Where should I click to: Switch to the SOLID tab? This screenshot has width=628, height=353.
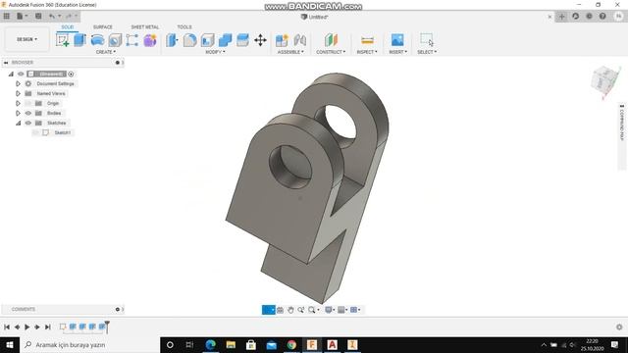pyautogui.click(x=68, y=27)
